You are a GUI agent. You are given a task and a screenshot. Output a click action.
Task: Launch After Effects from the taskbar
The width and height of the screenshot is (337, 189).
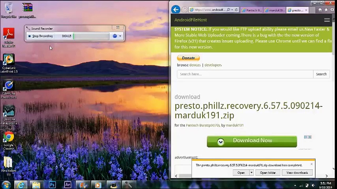pyautogui.click(x=68, y=185)
